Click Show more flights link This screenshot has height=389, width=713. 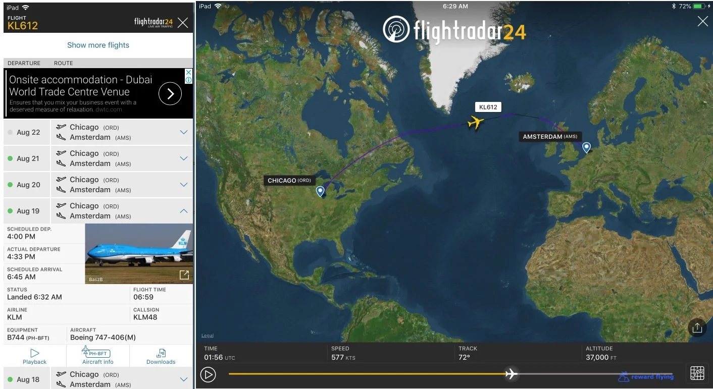[98, 45]
